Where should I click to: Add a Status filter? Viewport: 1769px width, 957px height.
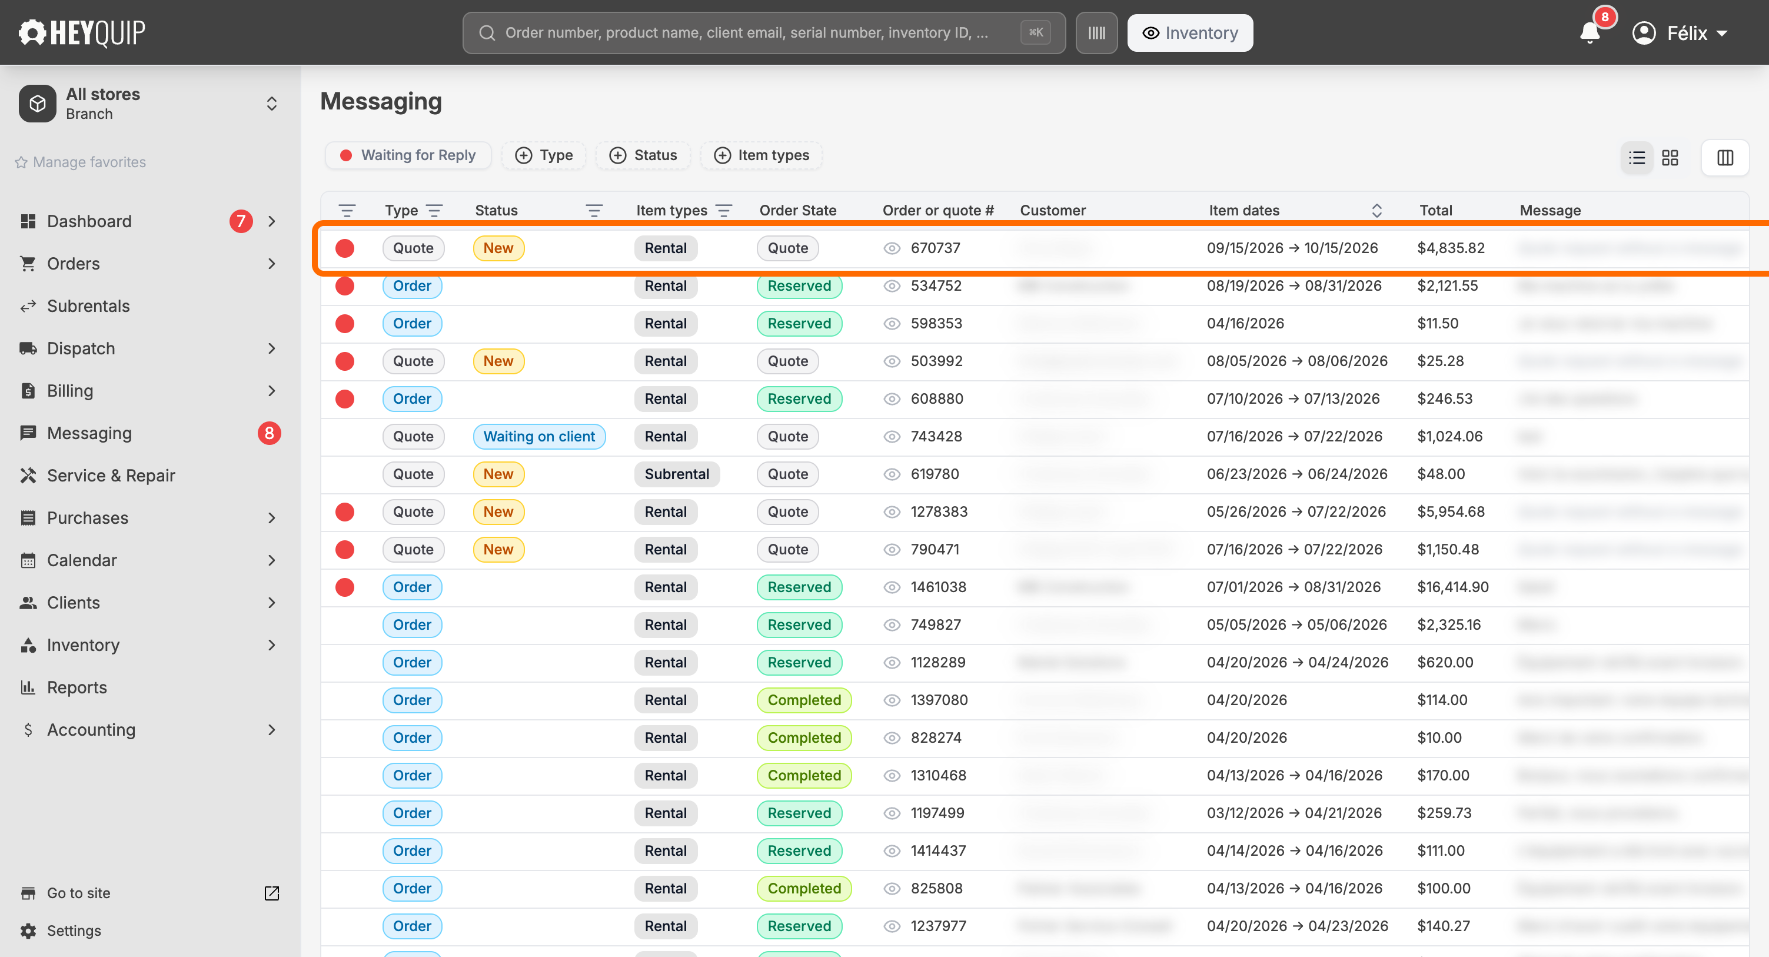(643, 155)
